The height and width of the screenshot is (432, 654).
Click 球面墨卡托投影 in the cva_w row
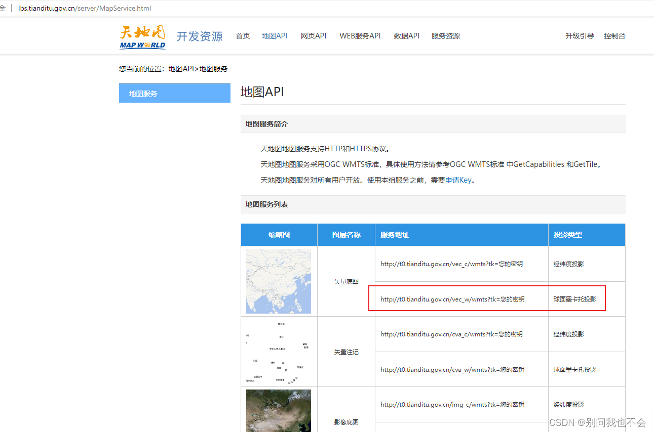click(x=575, y=369)
